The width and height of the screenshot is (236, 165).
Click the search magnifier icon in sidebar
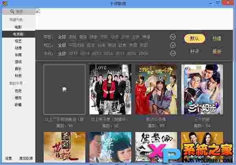(x=12, y=11)
